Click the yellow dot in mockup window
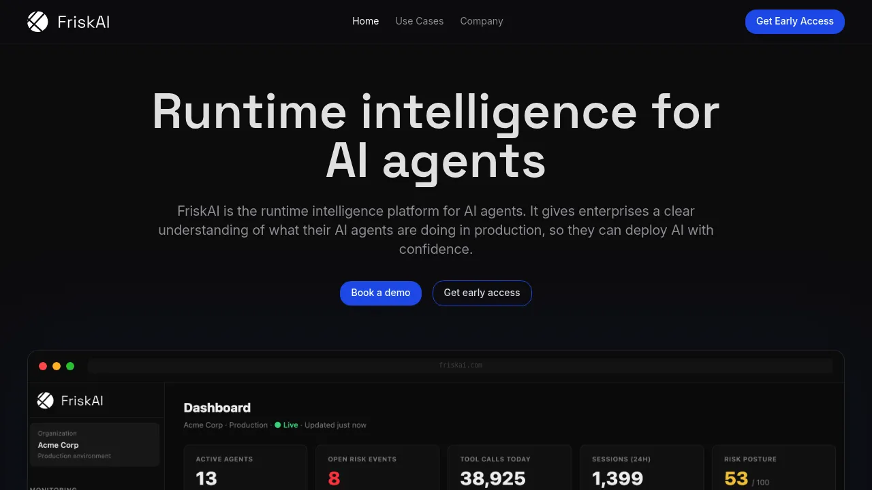This screenshot has height=490, width=872. point(57,366)
